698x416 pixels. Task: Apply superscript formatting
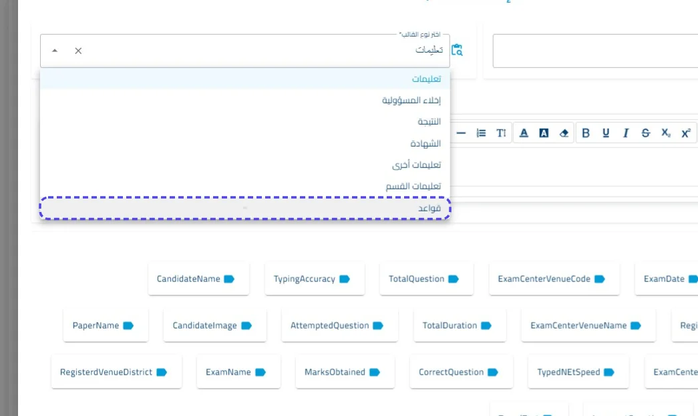686,133
